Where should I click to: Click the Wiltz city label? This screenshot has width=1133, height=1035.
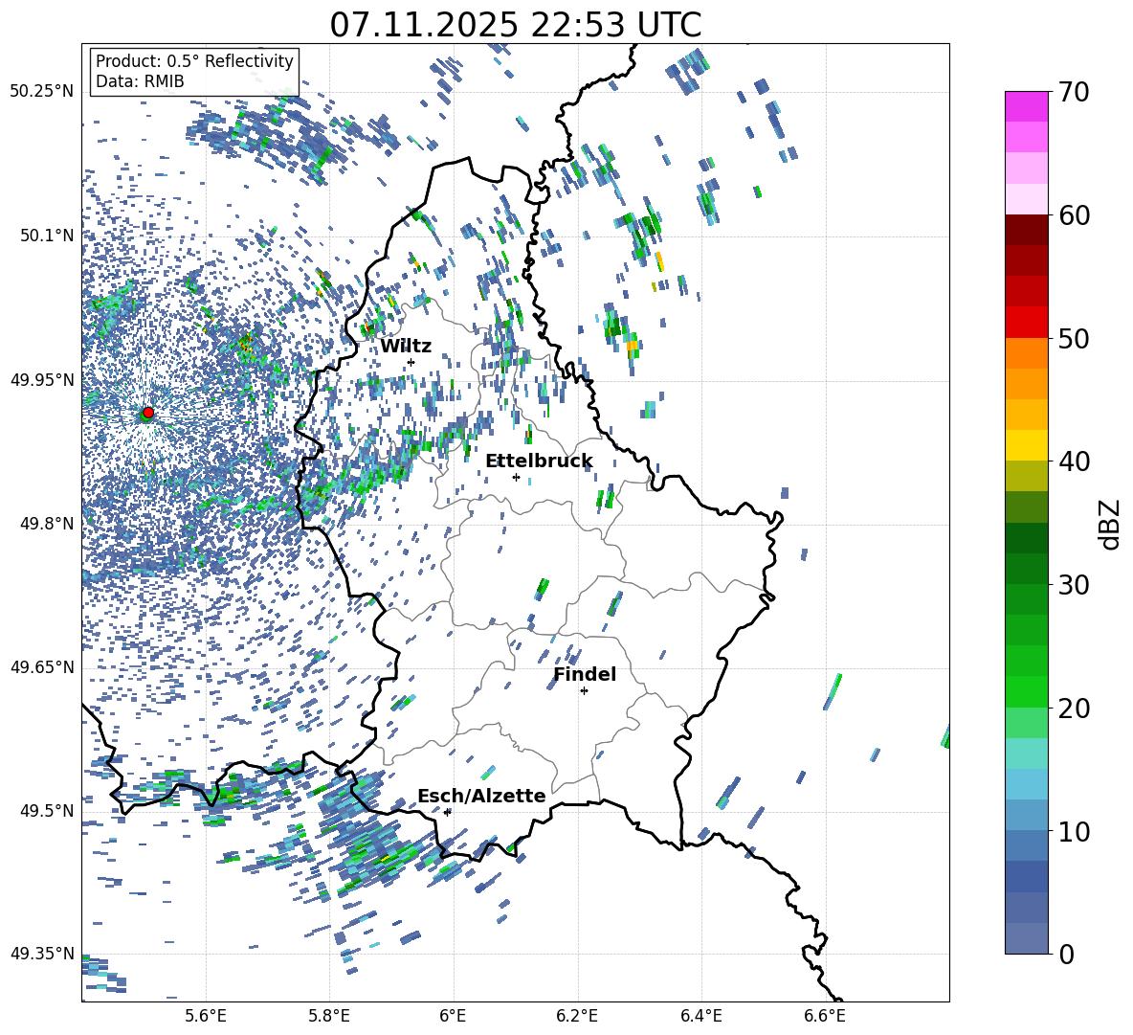(406, 347)
